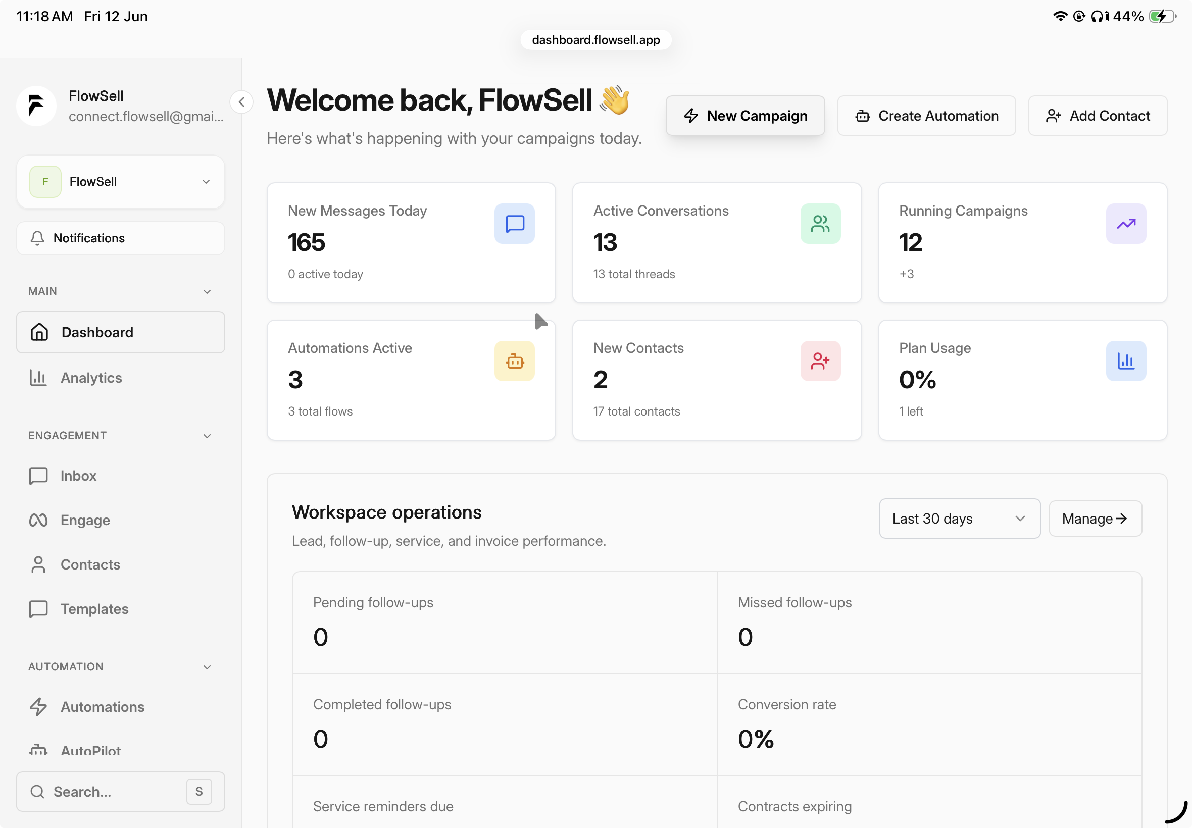
Task: Click the Automations Active robot icon
Action: coord(514,361)
